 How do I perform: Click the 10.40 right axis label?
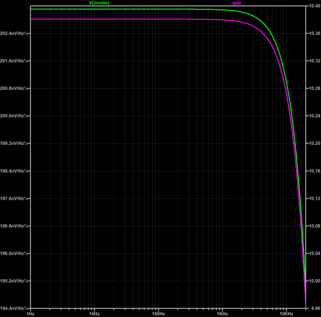[313, 6]
